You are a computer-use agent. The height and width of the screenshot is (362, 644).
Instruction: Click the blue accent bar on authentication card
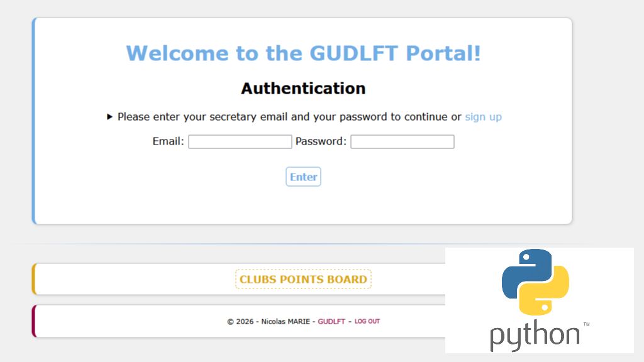tap(34, 121)
